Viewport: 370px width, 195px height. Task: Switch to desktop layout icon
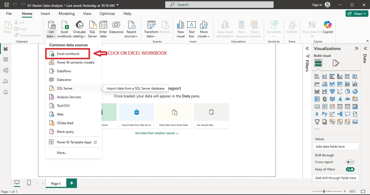pyautogui.click(x=17, y=183)
